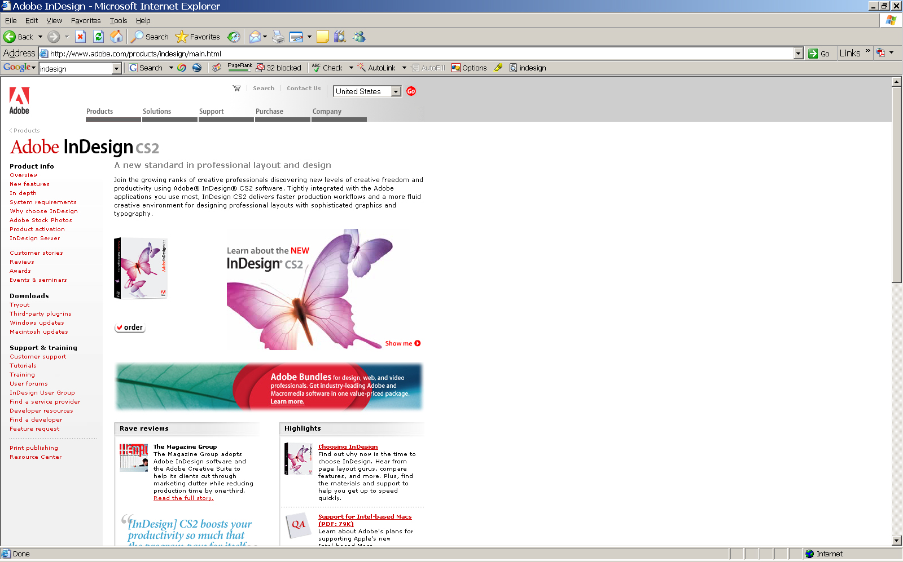Viewport: 903px width, 562px height.
Task: Print the page with printer icon
Action: click(278, 37)
